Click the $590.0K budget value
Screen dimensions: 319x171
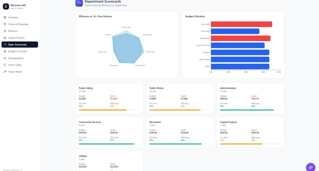[x=83, y=133]
